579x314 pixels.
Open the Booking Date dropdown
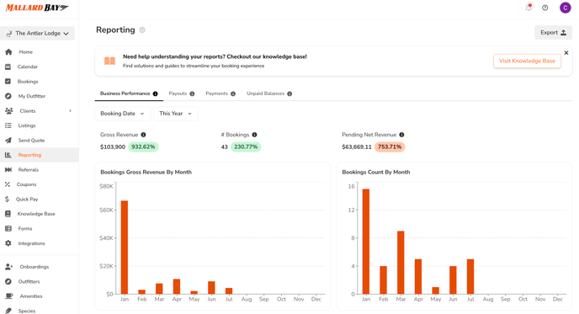123,114
